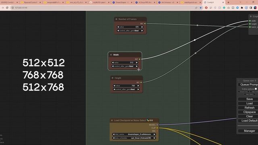
Task: Click the INT output port of Number of Frames
Action: [x=145, y=24]
